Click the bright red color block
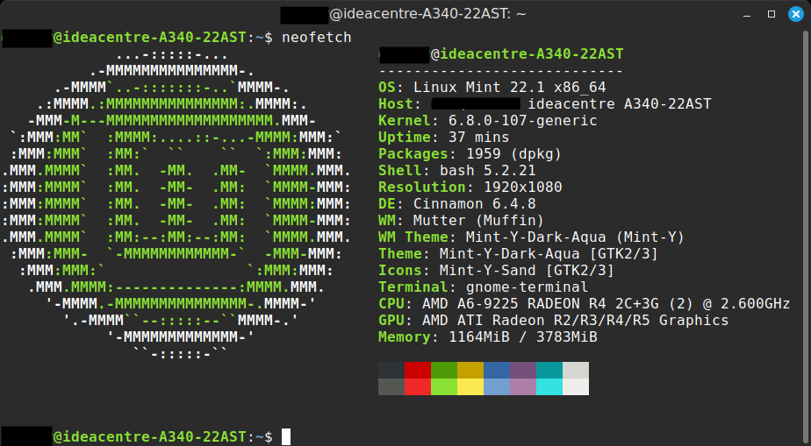The height and width of the screenshot is (446, 811). 418,386
